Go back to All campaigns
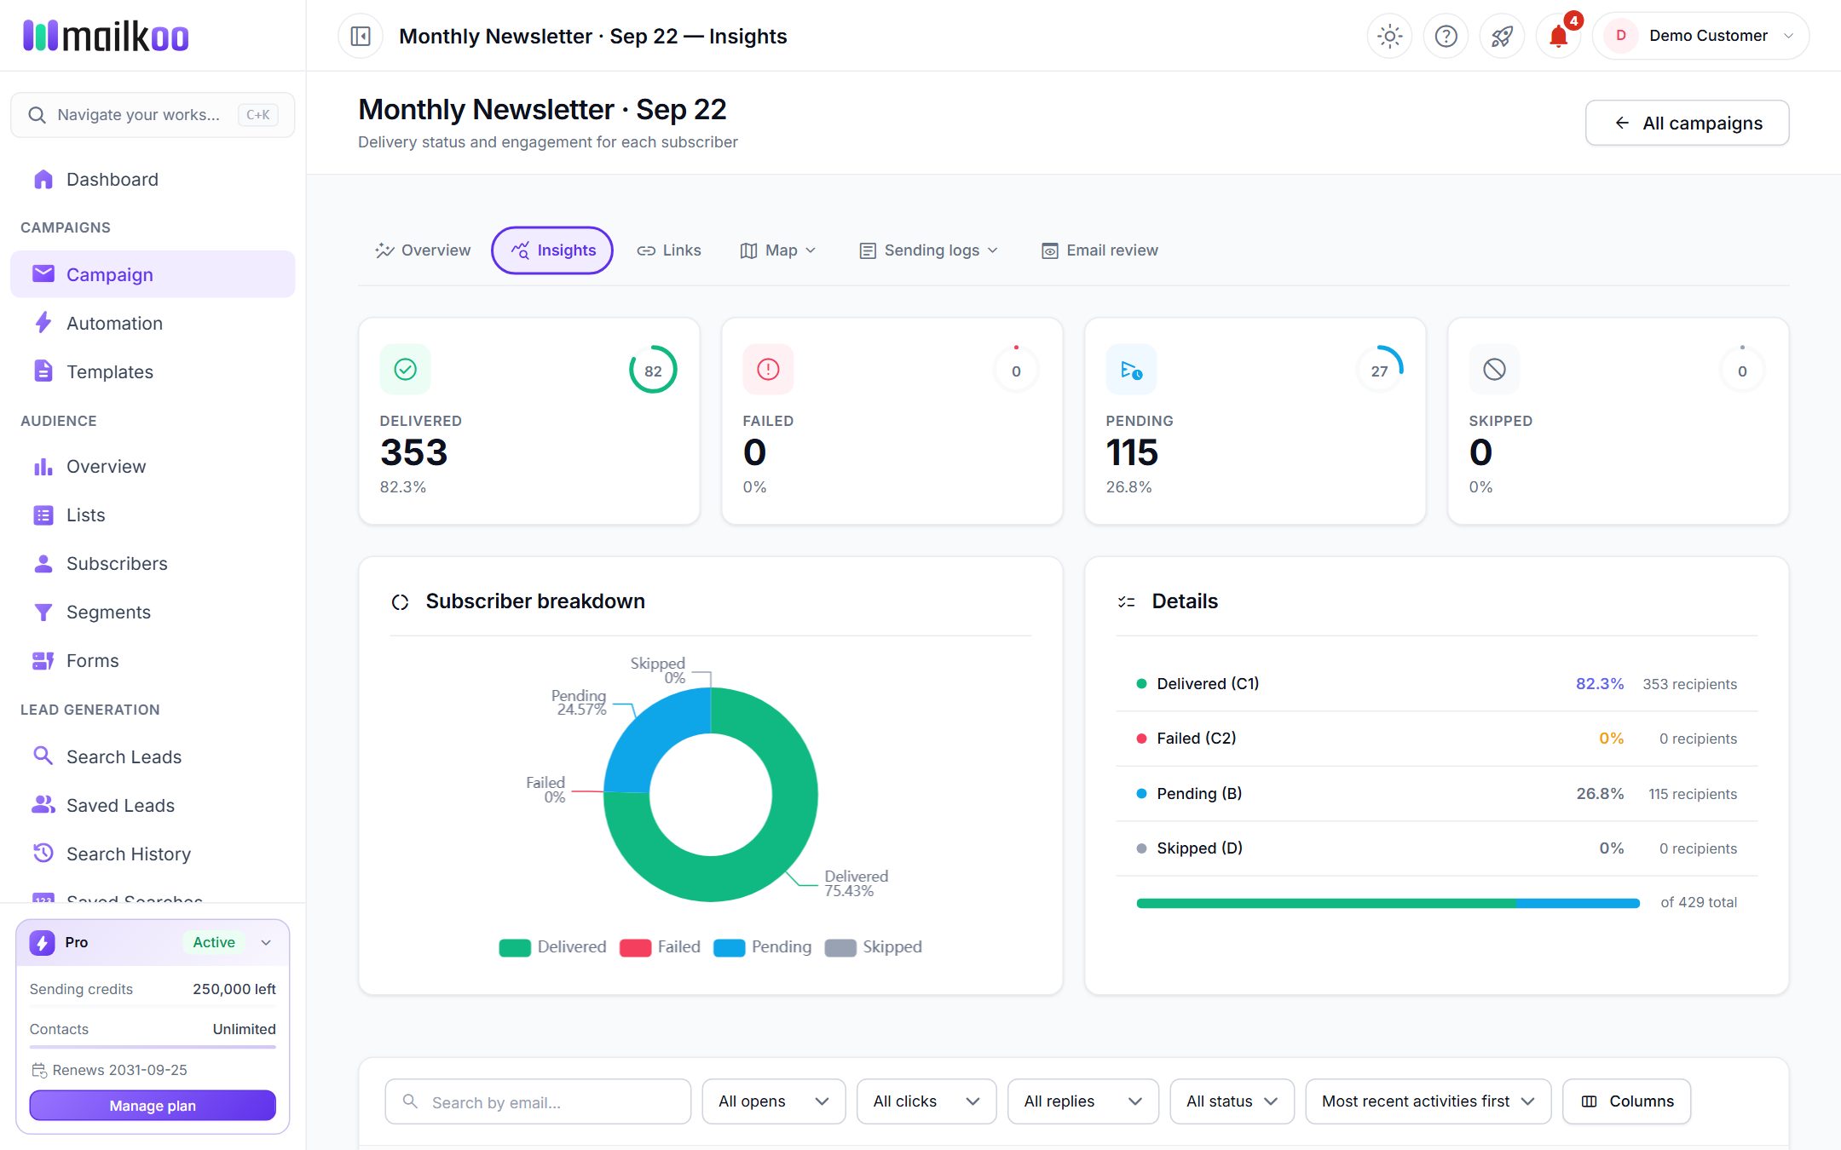1841x1150 pixels. coord(1688,123)
